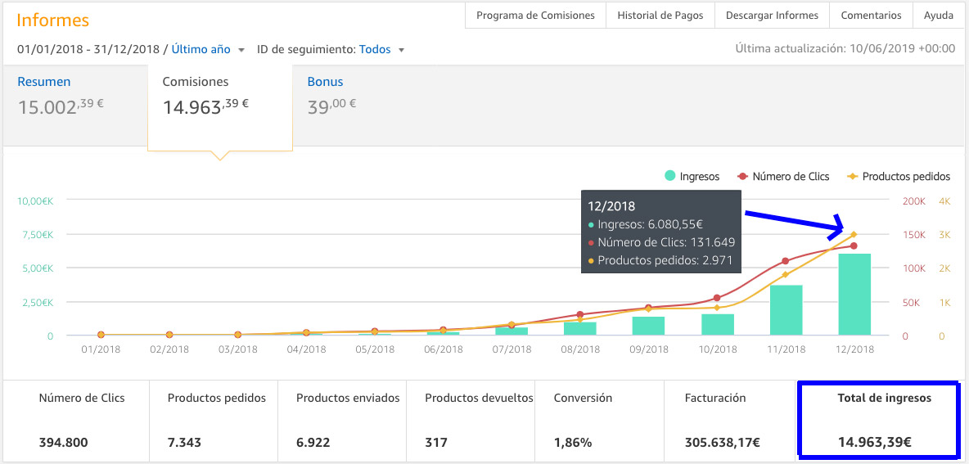Click the data point at 03/2018
The image size is (969, 464).
coord(238,335)
